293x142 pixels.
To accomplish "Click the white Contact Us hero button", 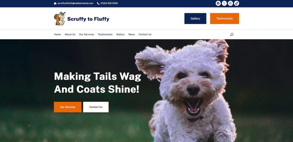I will click(x=96, y=107).
